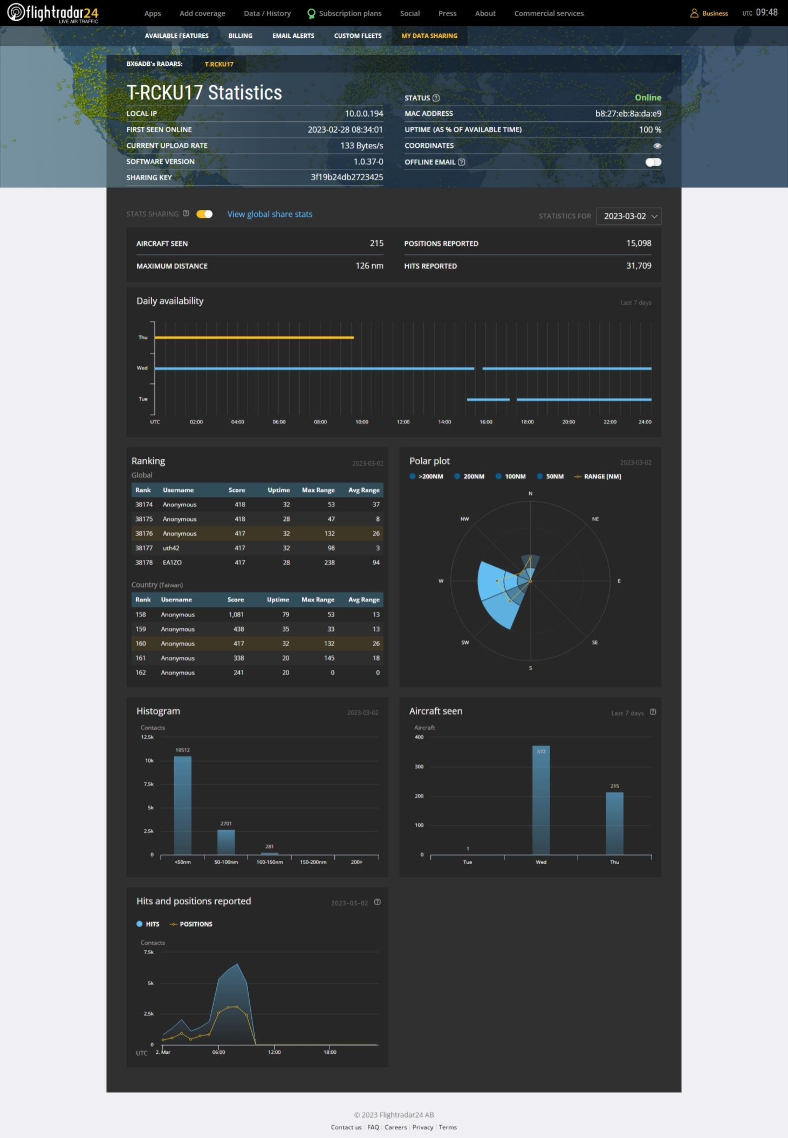Viewport: 788px width, 1138px height.
Task: Click the uth42 ranking row username
Action: tap(171, 548)
